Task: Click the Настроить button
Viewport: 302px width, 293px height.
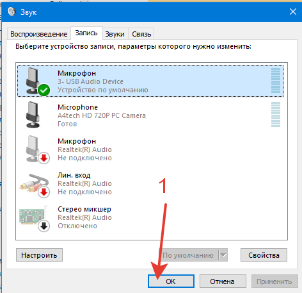Action: coord(39,255)
